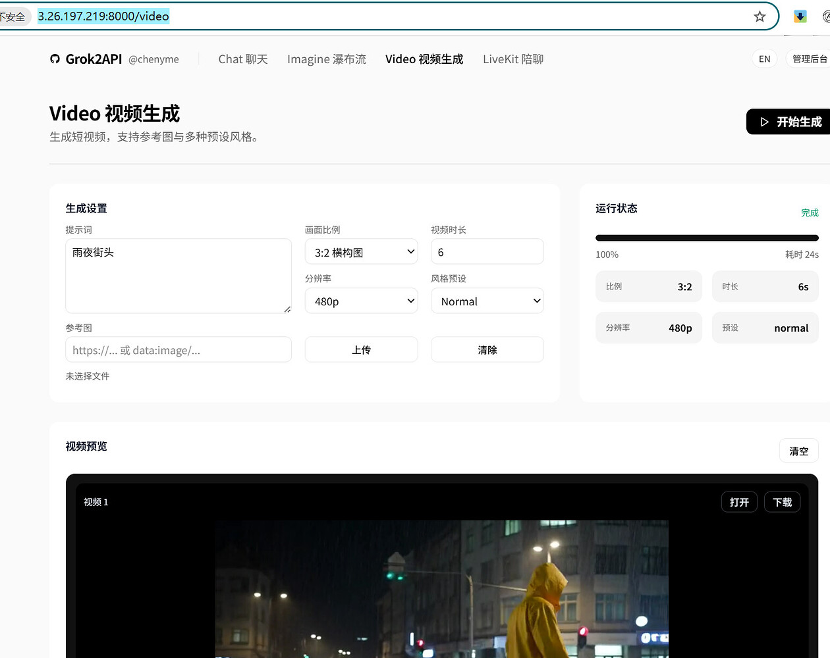This screenshot has width=830, height=658.
Task: Click the 运行状态 panel title
Action: tap(617, 208)
